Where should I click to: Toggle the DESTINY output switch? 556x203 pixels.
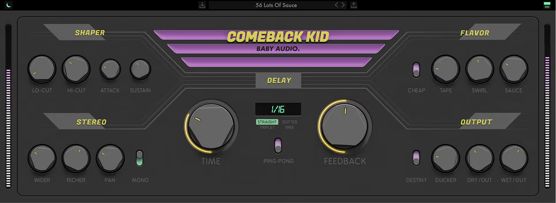[416, 158]
